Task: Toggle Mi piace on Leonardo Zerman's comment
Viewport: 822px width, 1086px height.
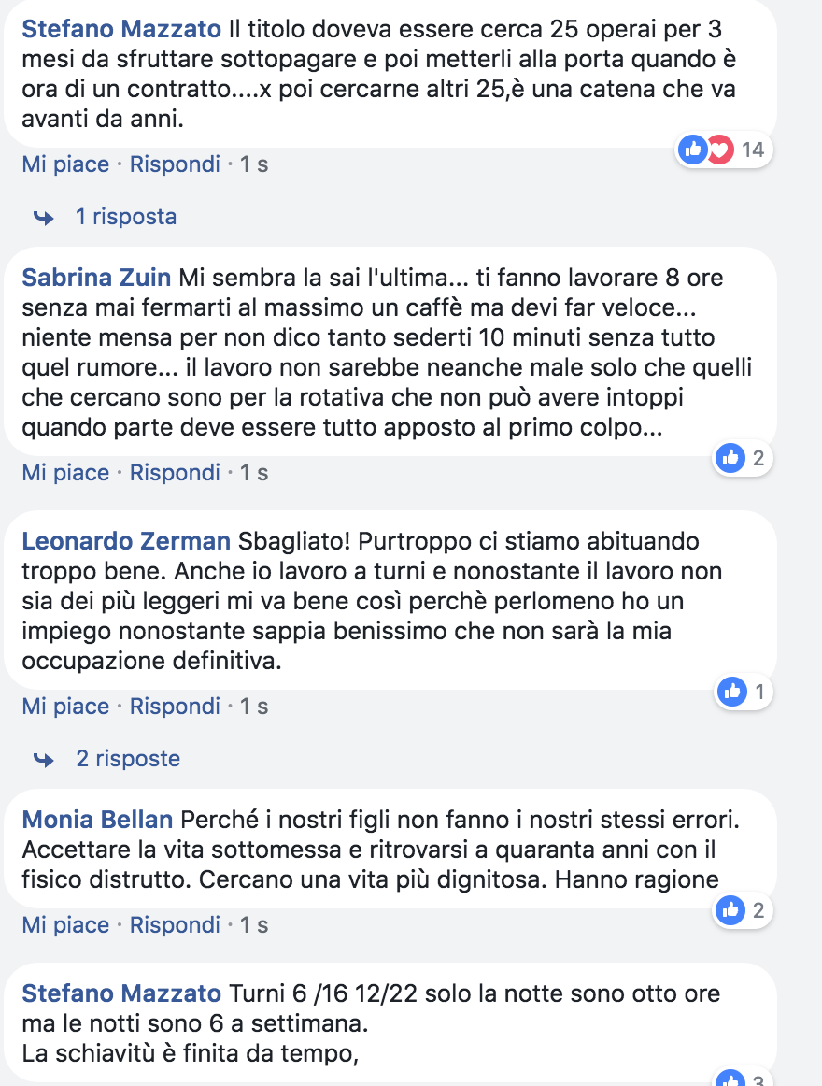Action: coord(65,707)
